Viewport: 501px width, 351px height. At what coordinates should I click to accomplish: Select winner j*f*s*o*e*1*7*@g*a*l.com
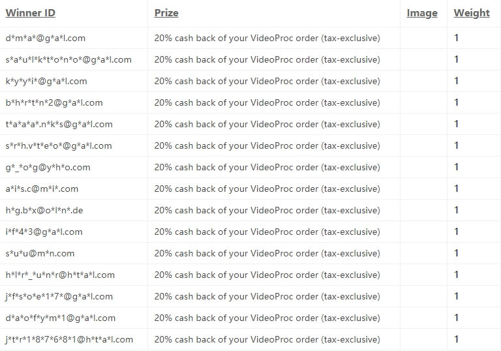click(59, 296)
